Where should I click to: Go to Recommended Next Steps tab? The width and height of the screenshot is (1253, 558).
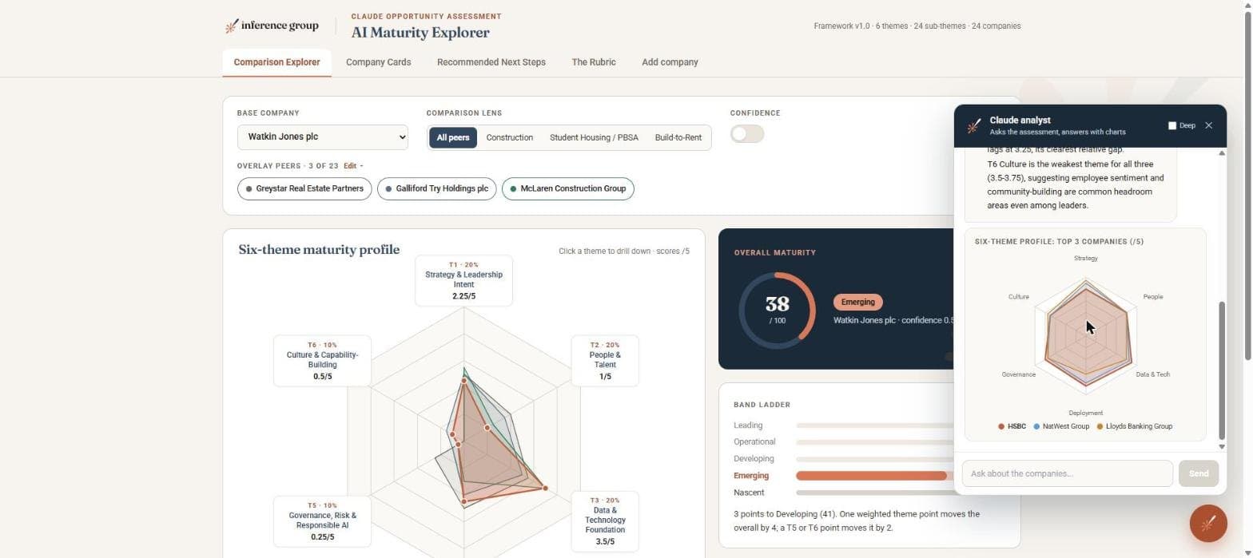pos(491,62)
